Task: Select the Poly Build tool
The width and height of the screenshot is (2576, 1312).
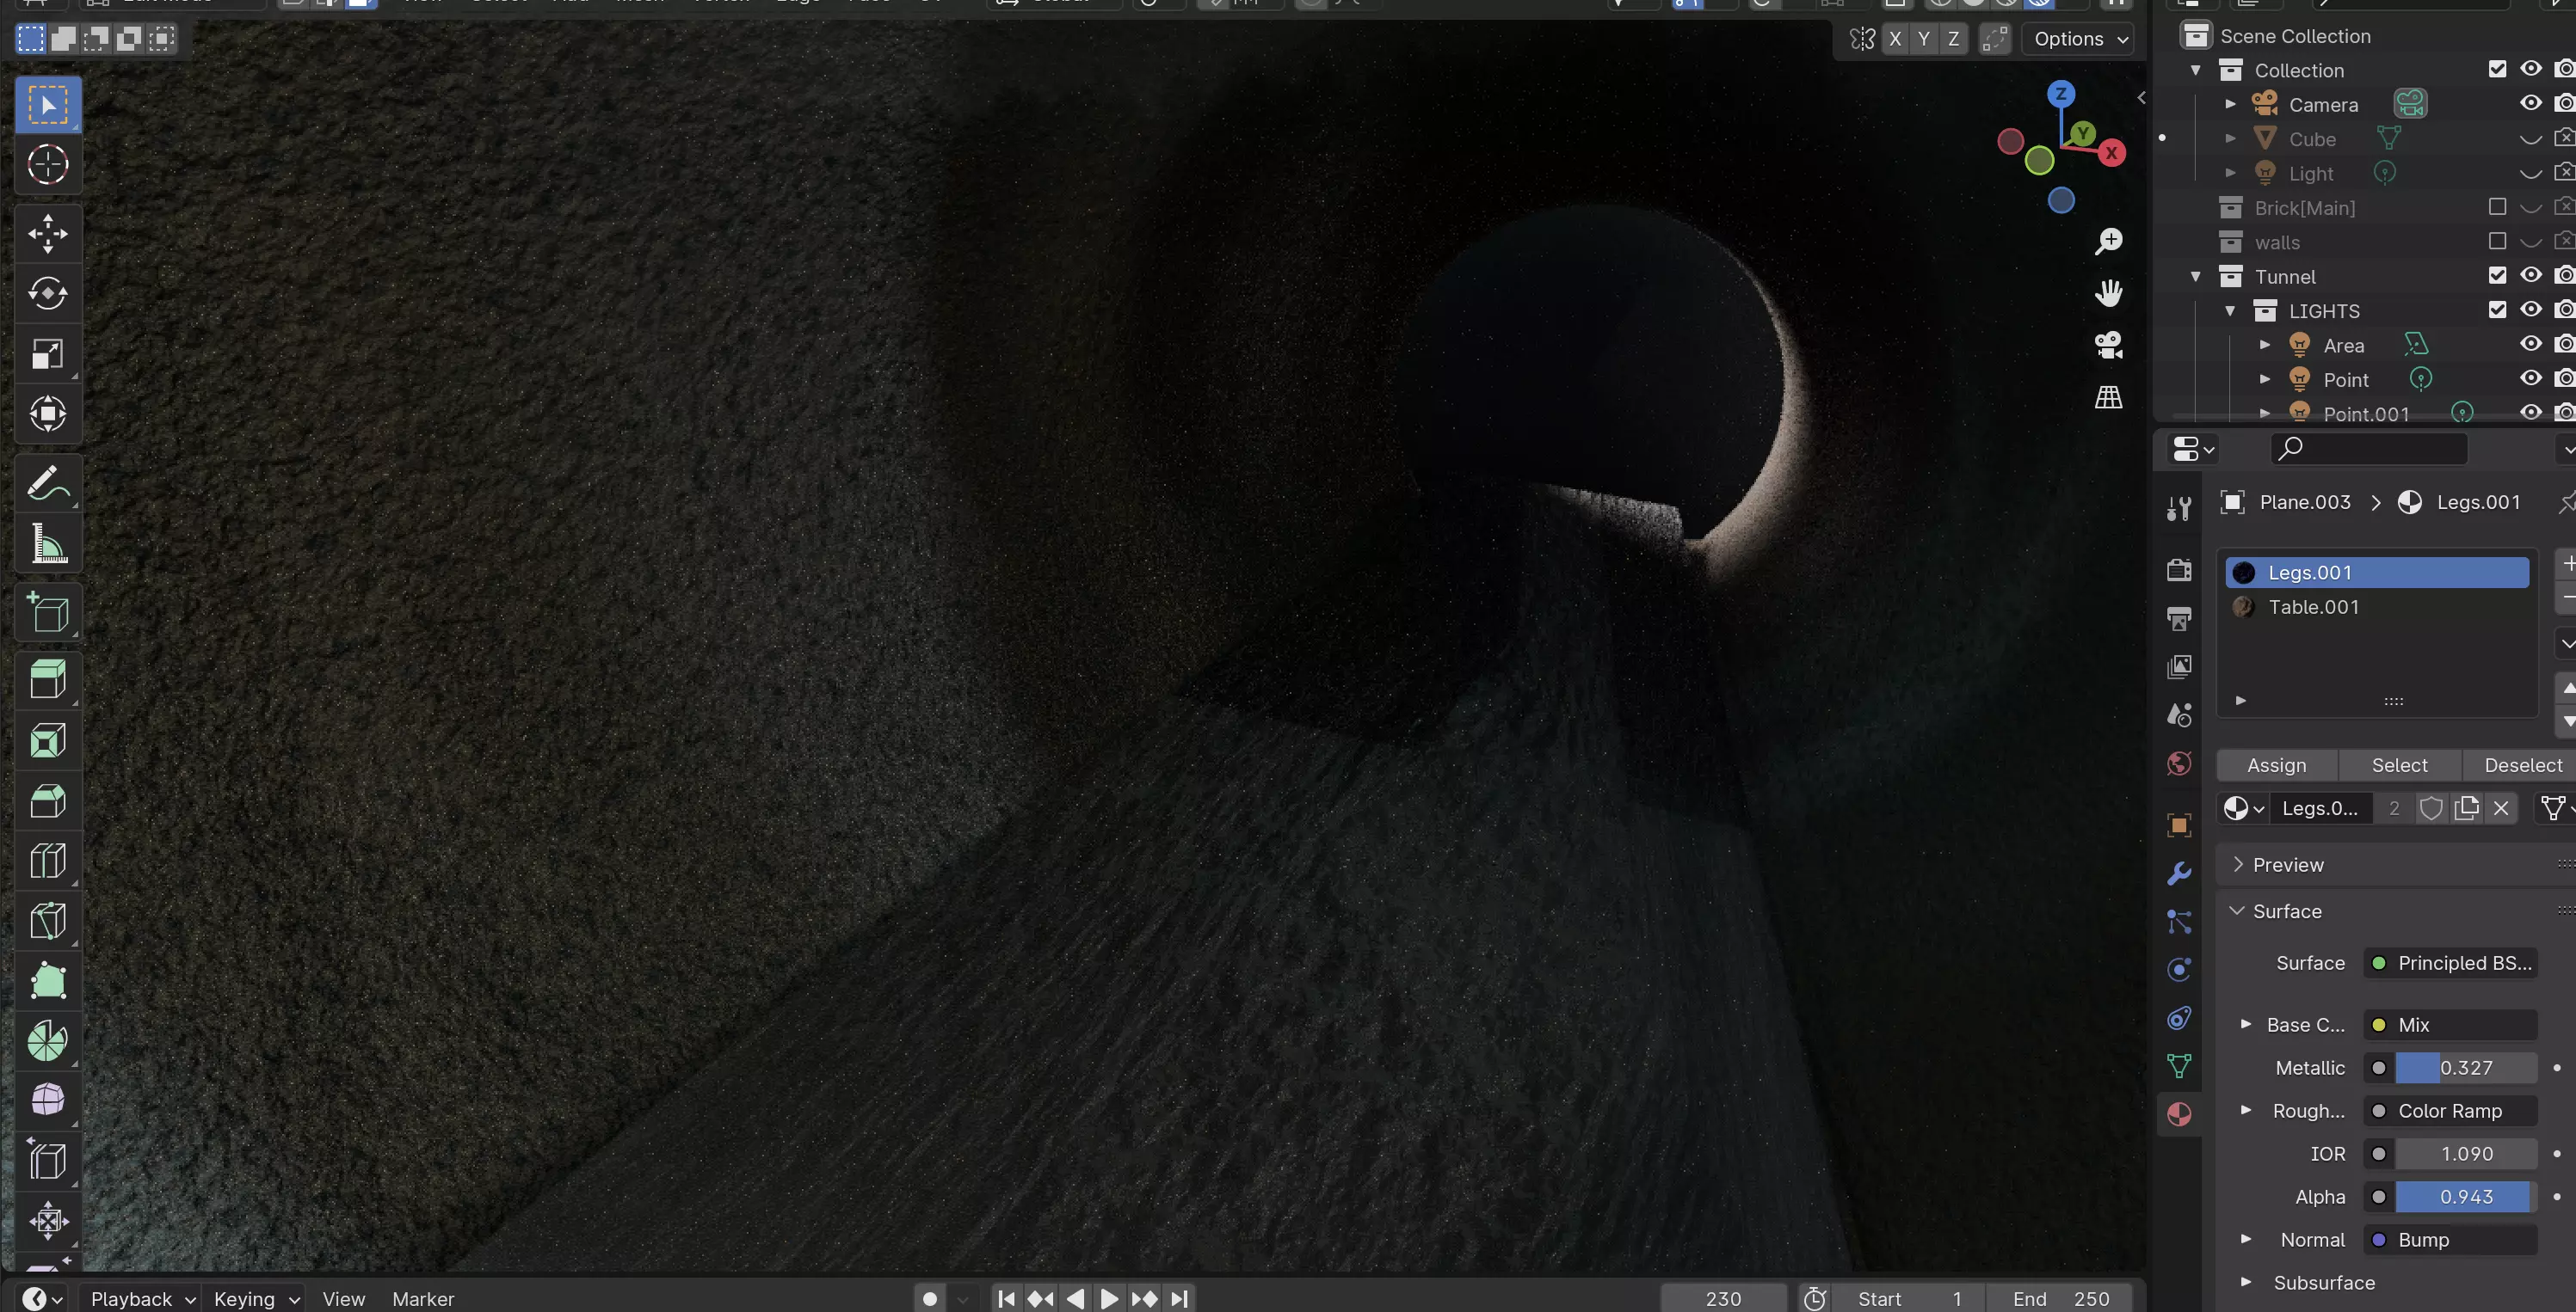Action: click(x=48, y=980)
